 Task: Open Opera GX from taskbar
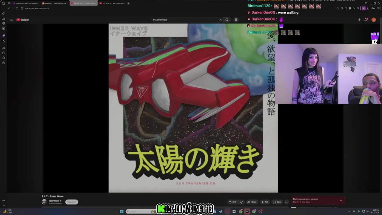tap(227, 211)
